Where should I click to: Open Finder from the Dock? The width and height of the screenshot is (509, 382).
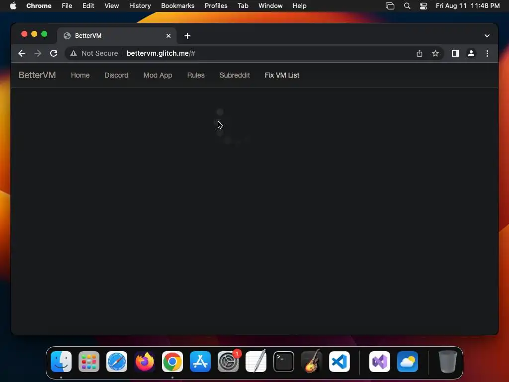click(x=61, y=362)
